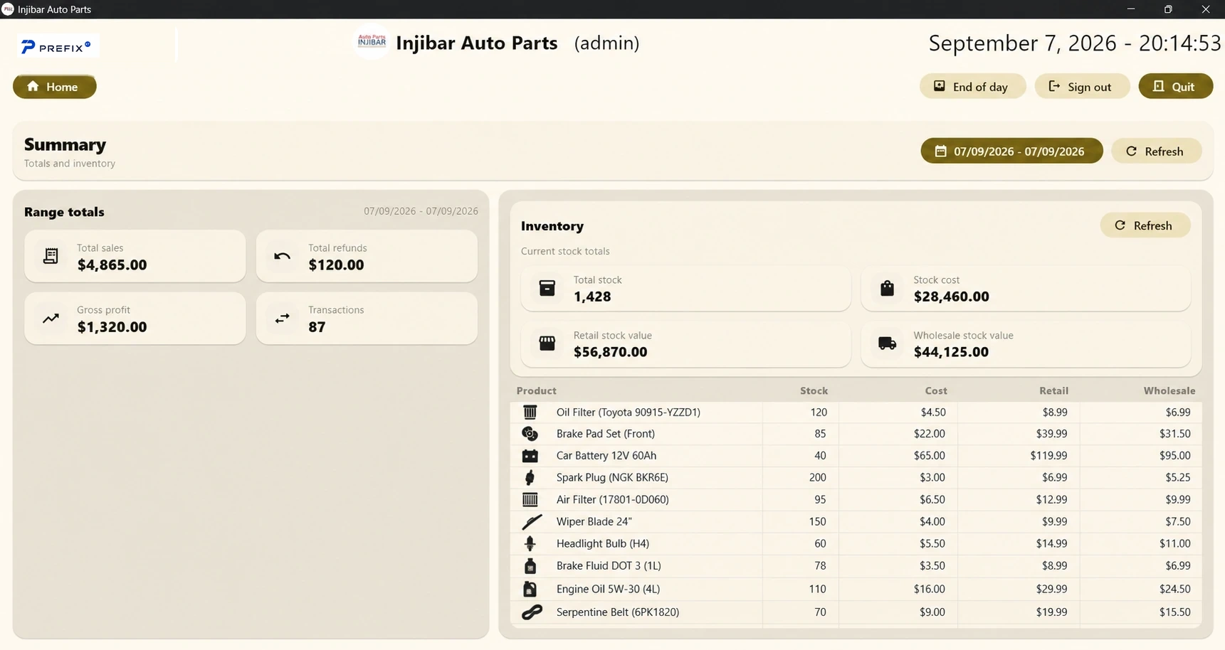
Task: Click the receipt icon beside Total sales
Action: pyautogui.click(x=51, y=256)
